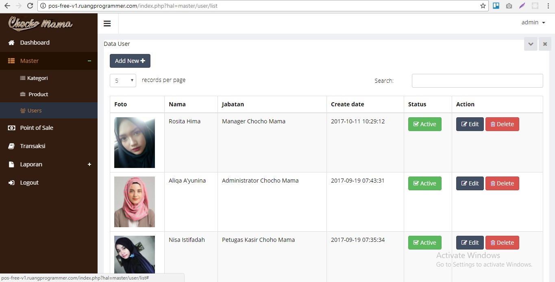Click inside the Search field
Viewport: 555px width, 282px height.
[x=477, y=80]
